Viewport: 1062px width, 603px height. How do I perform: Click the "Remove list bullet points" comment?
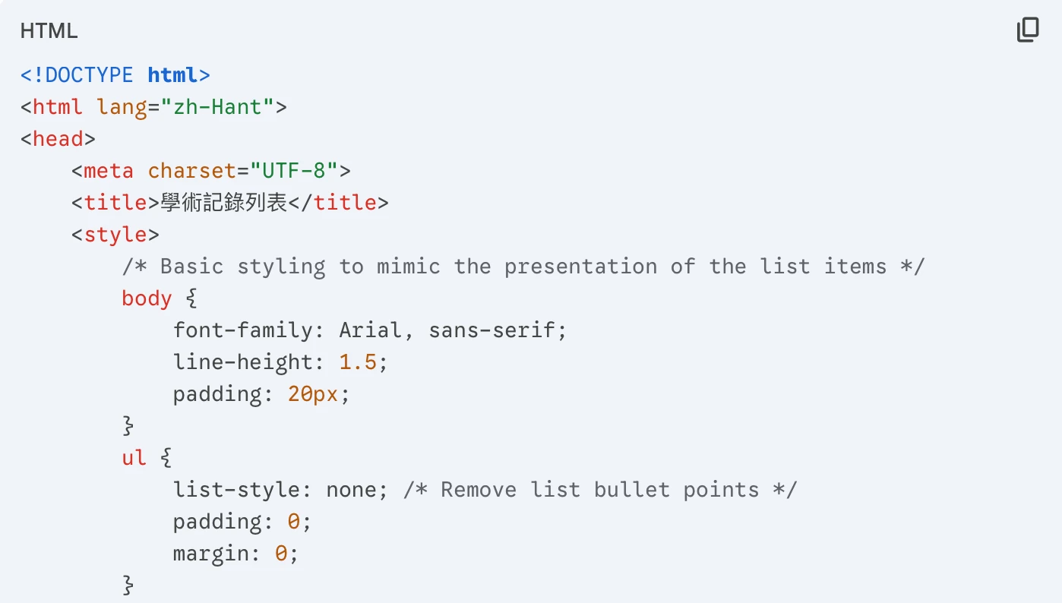600,490
